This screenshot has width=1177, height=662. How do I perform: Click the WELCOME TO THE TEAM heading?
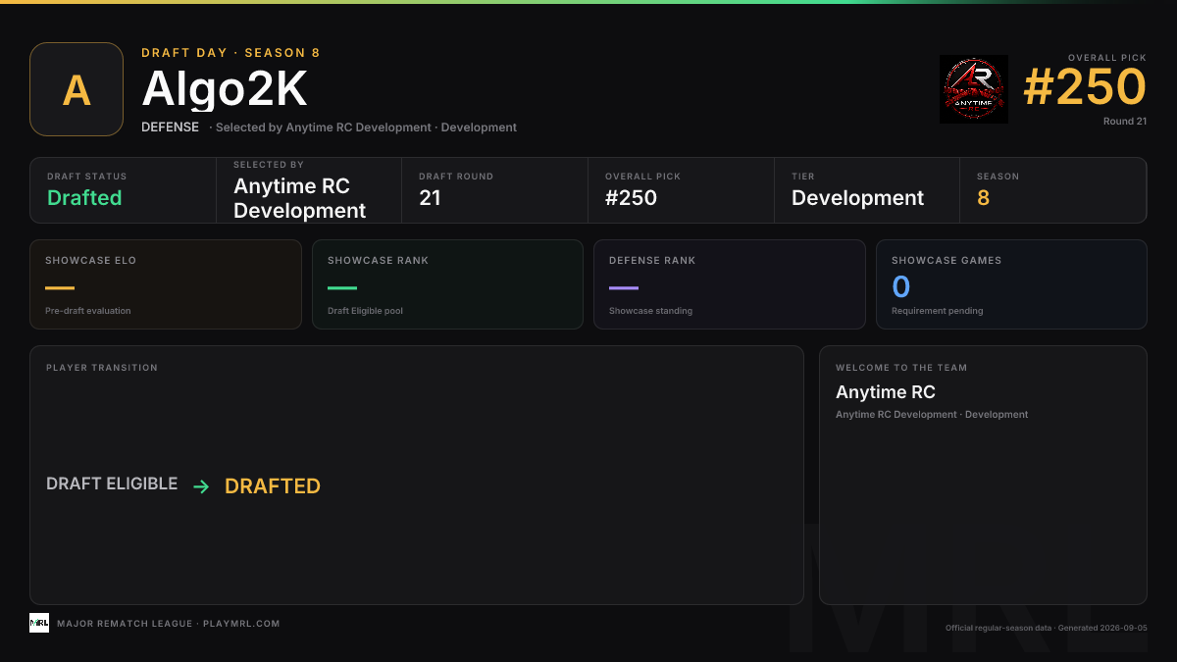(901, 368)
